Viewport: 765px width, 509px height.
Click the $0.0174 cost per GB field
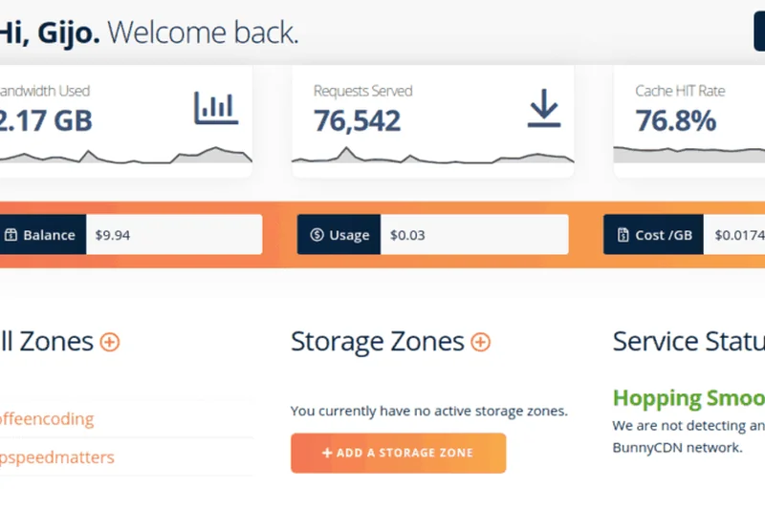tap(734, 235)
